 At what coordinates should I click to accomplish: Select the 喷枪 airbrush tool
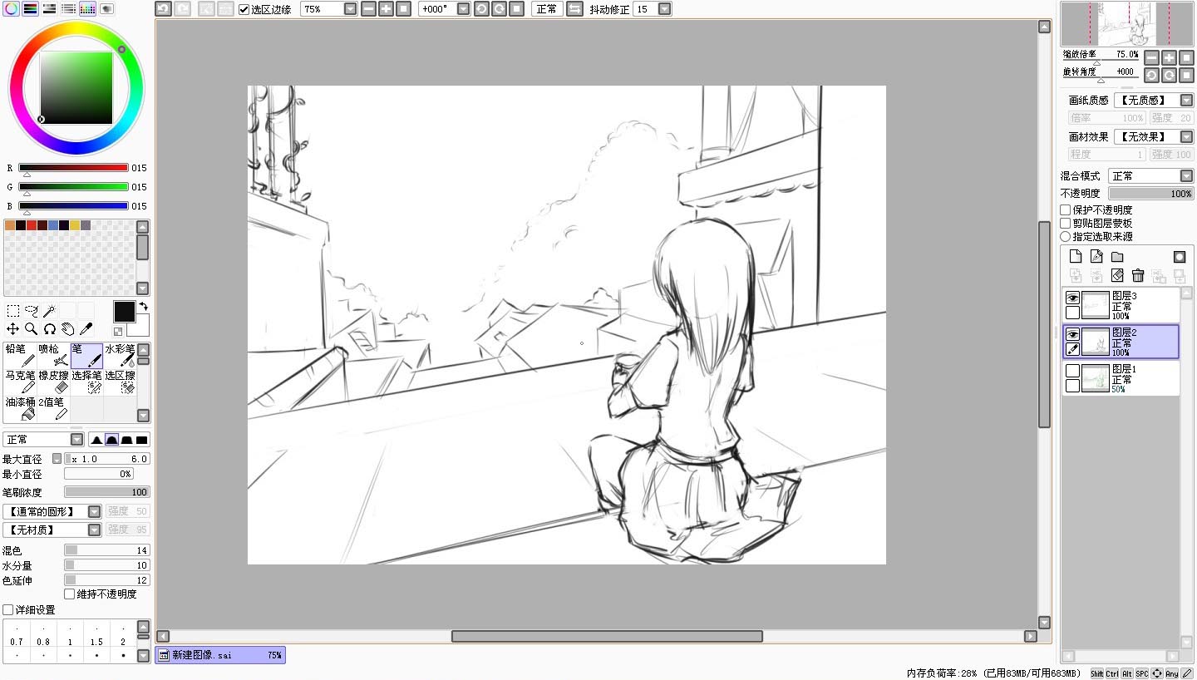tap(53, 356)
